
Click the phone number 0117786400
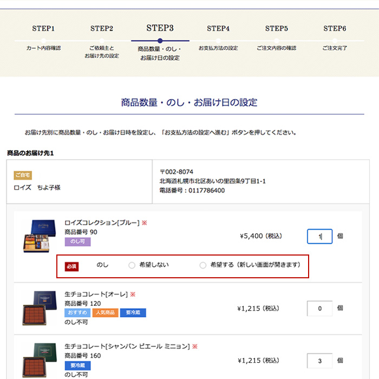[x=207, y=191]
